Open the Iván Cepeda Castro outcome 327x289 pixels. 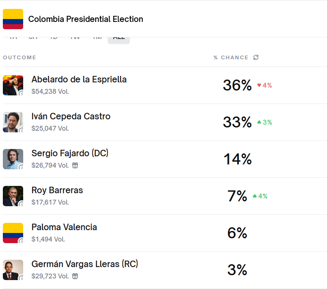pos(71,116)
